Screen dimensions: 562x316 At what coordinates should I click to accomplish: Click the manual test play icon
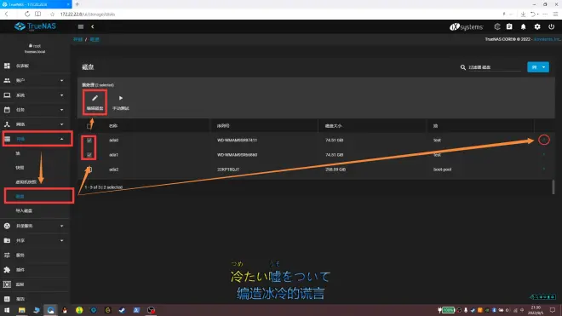click(121, 98)
